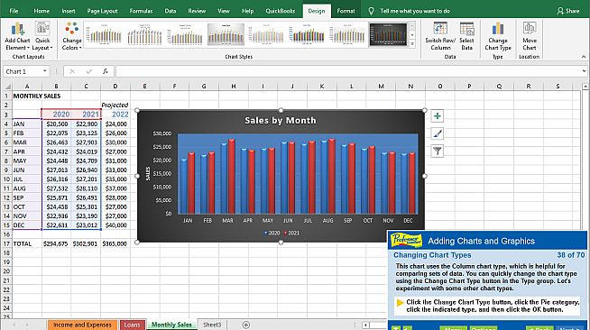Click the Sales by Month chart title
The height and width of the screenshot is (330, 590).
[281, 121]
